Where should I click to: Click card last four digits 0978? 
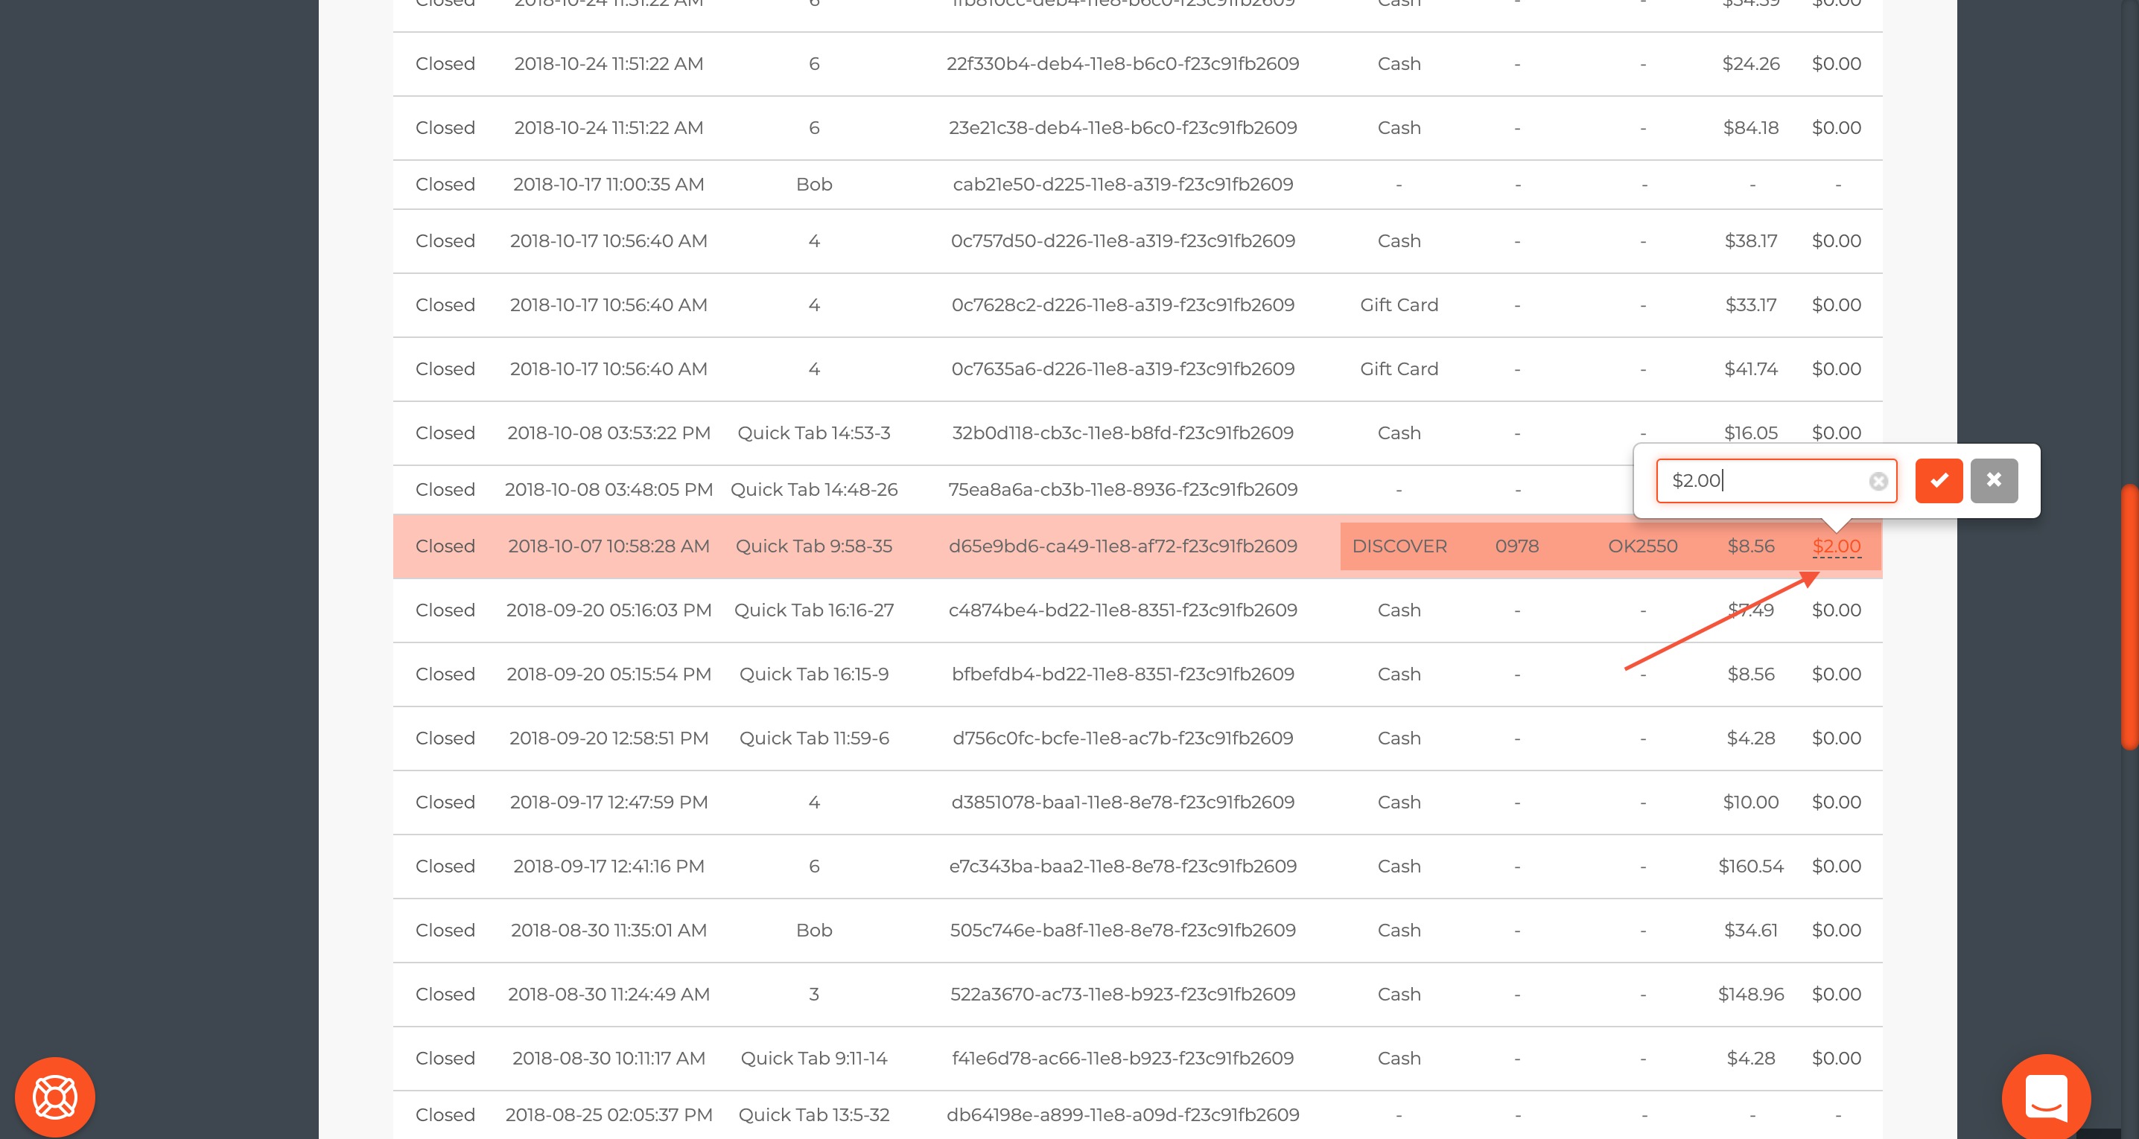(1516, 546)
